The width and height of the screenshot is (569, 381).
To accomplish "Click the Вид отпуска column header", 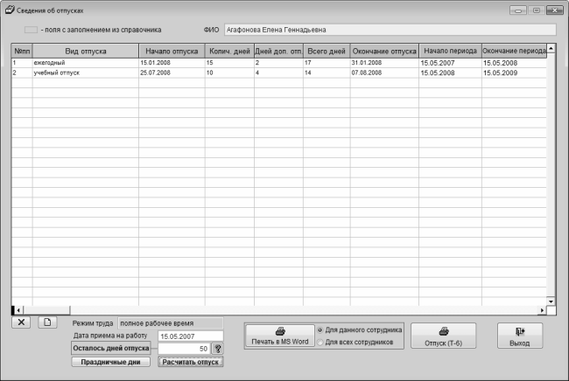I will tap(85, 51).
